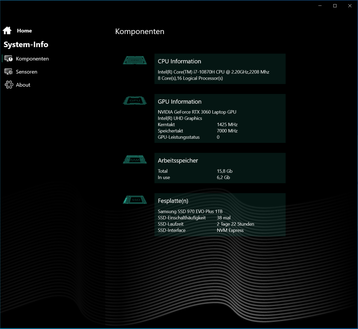
Task: Click the Total memory label
Action: (163, 171)
